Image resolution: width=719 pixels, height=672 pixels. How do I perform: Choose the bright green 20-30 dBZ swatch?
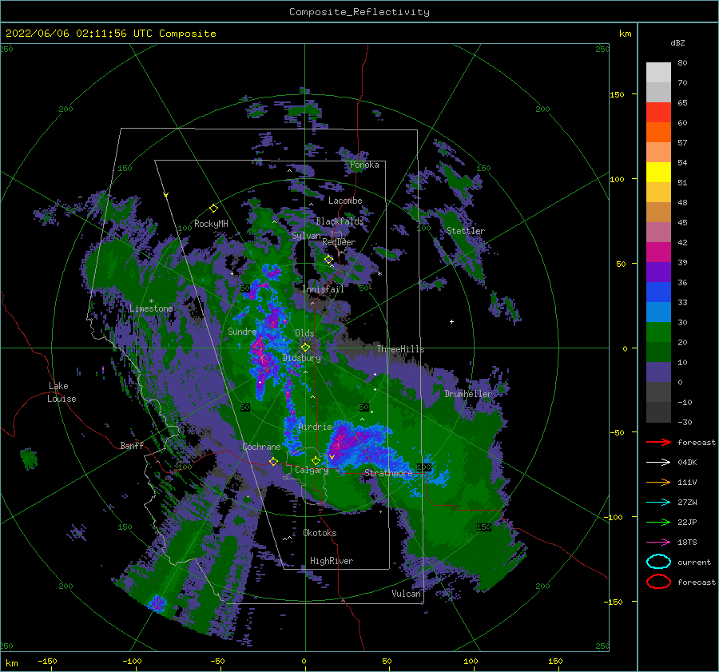(x=658, y=332)
